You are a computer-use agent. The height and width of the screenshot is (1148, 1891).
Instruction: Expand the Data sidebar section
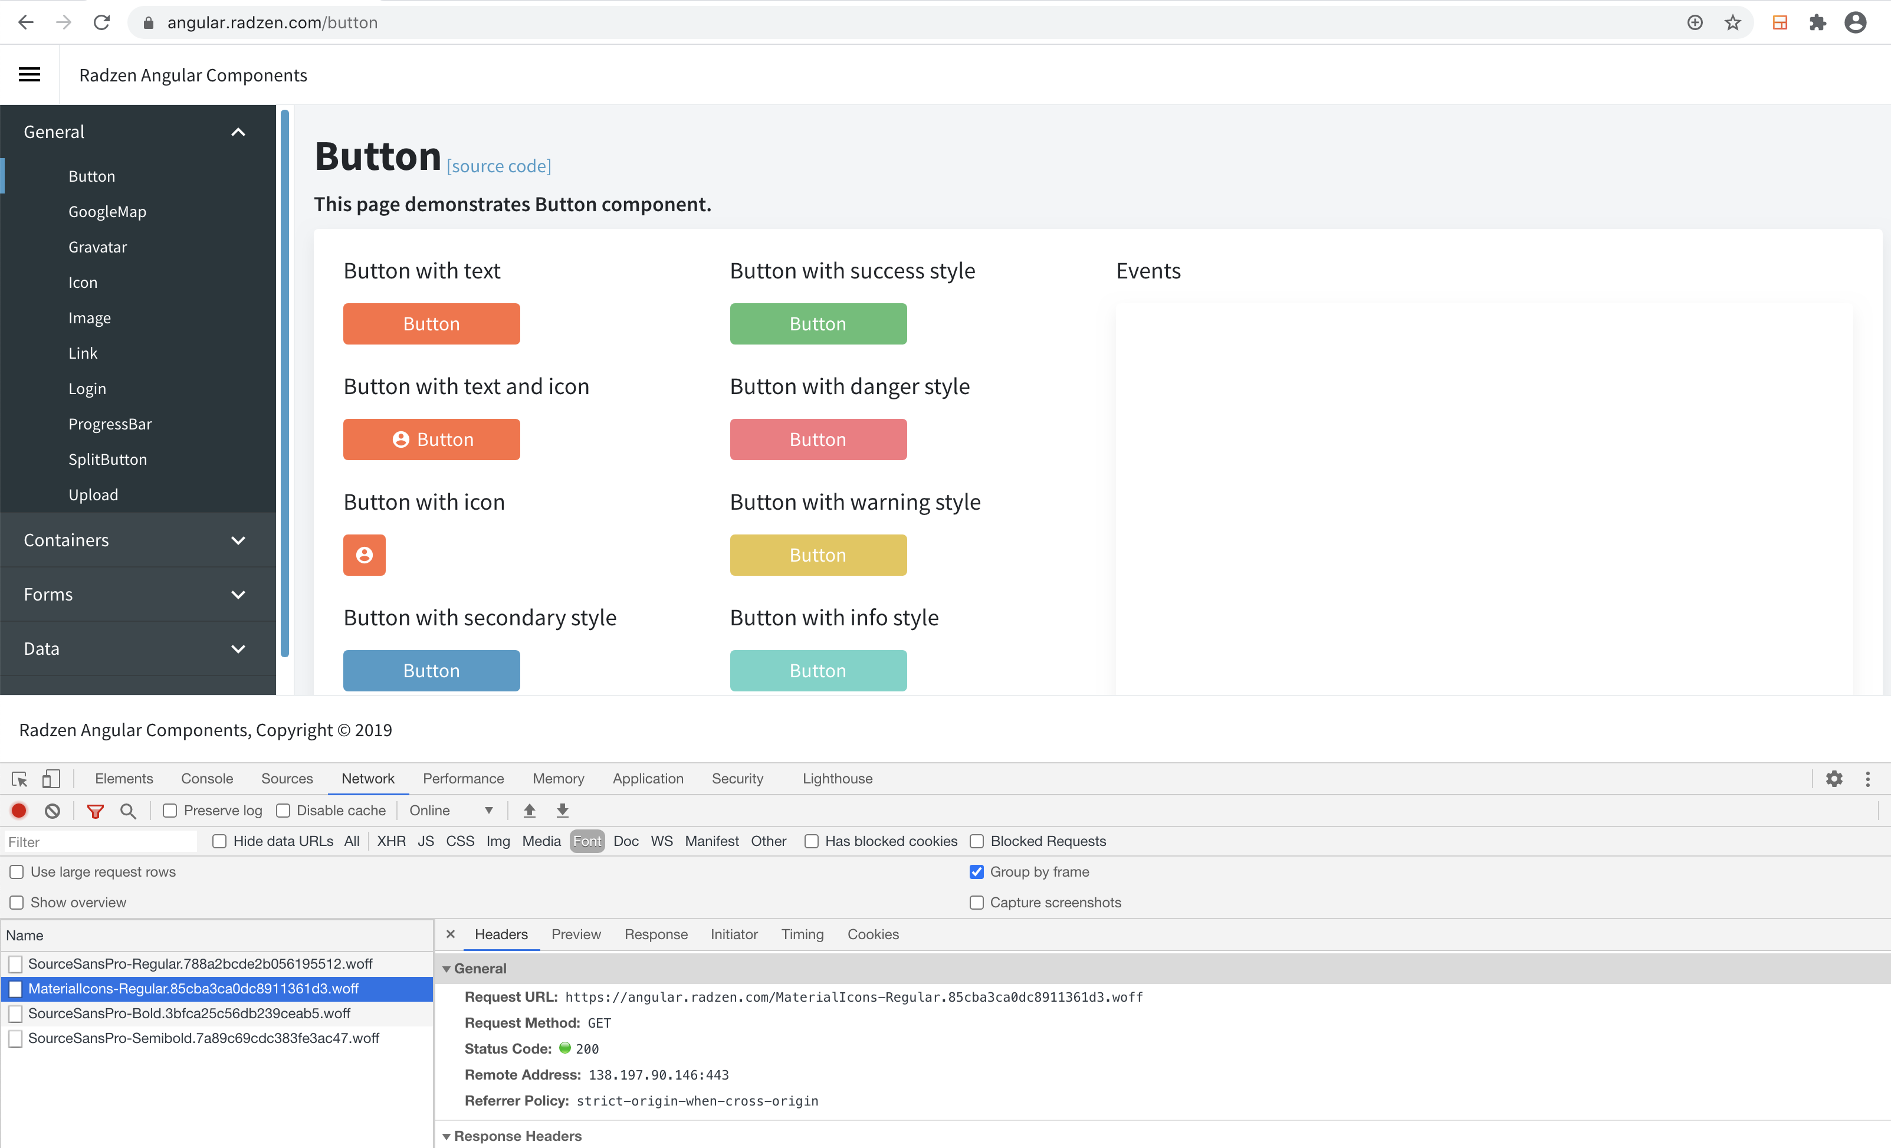click(x=138, y=648)
